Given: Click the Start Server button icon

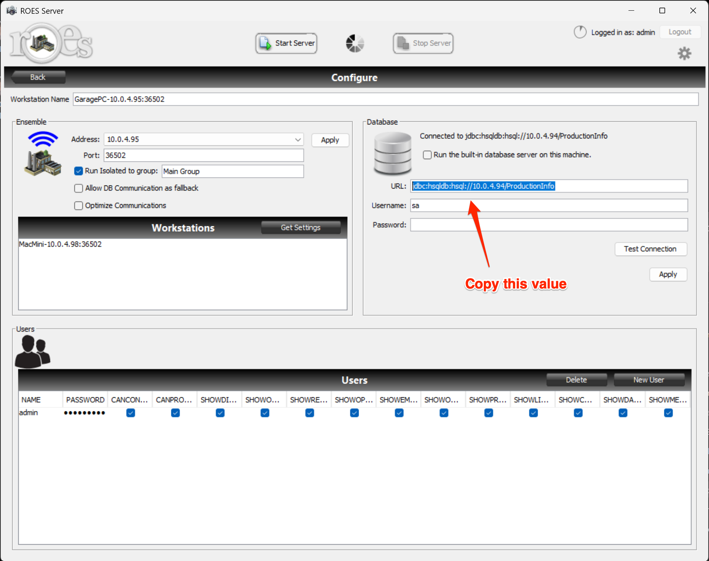Looking at the screenshot, I should pos(266,43).
